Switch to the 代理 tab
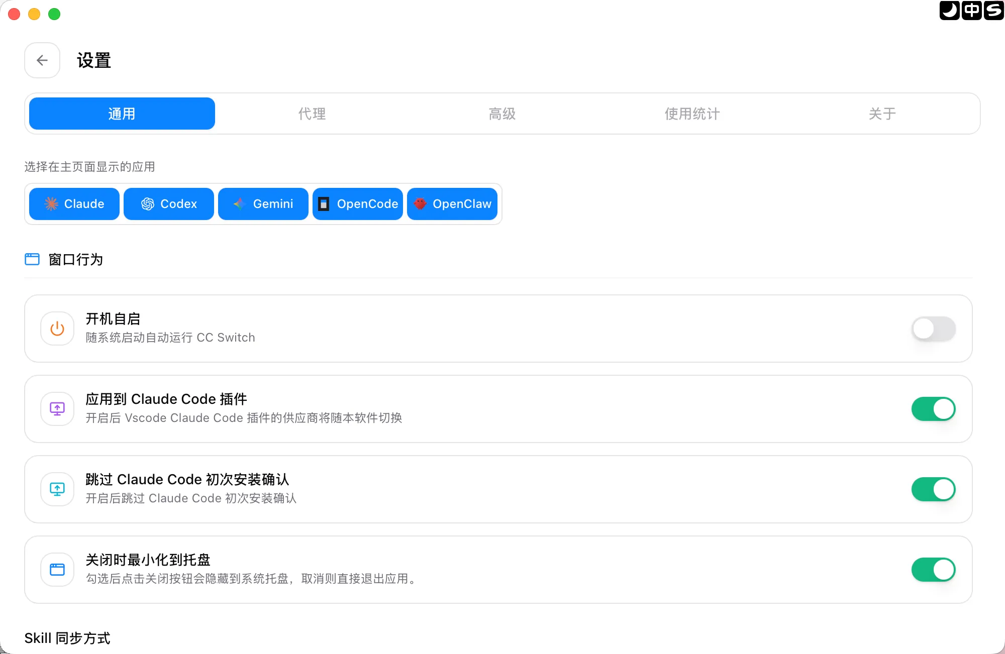This screenshot has height=654, width=1005. coord(312,114)
